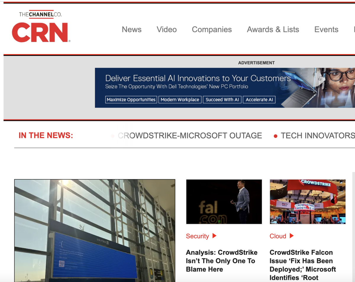Expand the Awards & Lists menu
This screenshot has height=282, width=355.
click(x=273, y=30)
